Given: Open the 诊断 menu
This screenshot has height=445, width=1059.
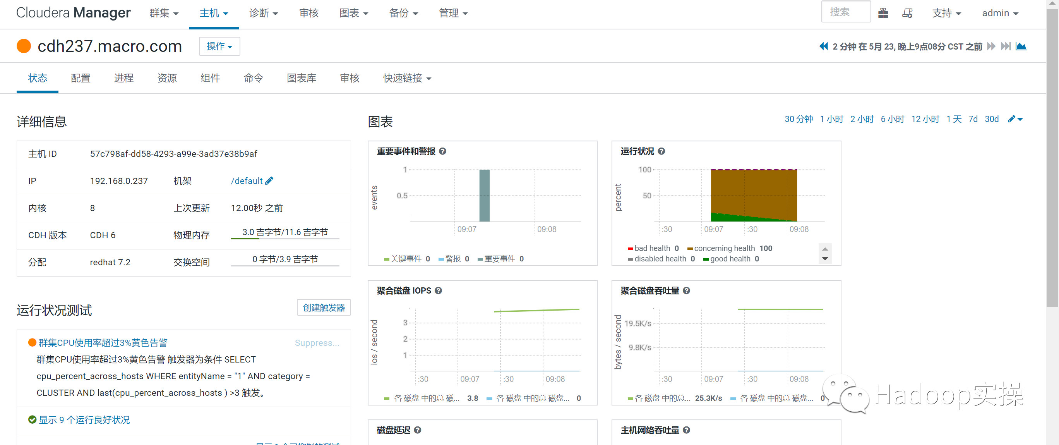Looking at the screenshot, I should click(x=263, y=13).
